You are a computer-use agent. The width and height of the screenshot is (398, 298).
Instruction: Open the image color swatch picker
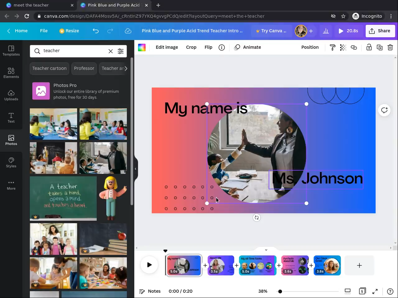(x=142, y=47)
